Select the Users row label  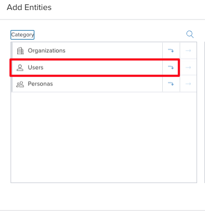pos(35,68)
